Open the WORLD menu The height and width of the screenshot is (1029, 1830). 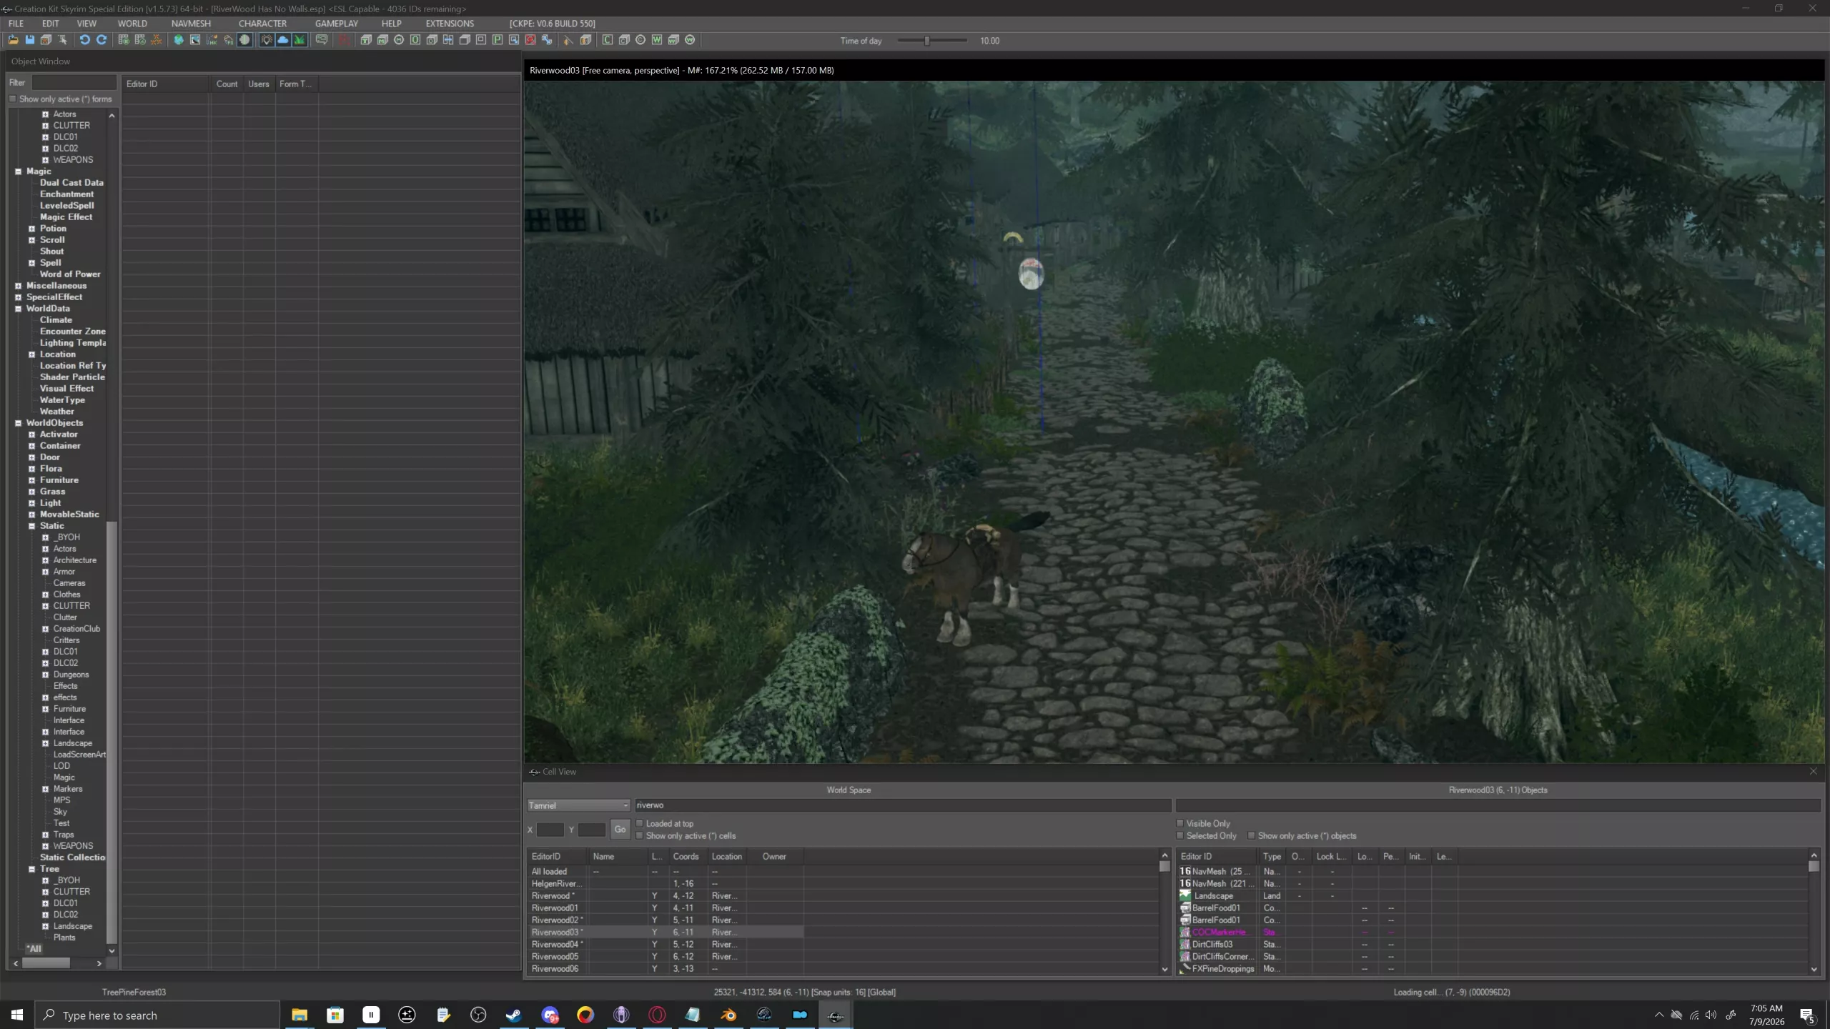coord(132,24)
